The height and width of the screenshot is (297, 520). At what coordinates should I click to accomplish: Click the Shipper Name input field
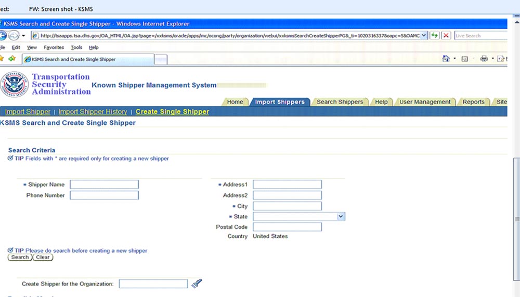point(104,185)
